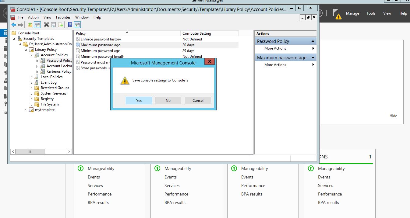Toggle Show/Hide Console Tree toolbar icon
This screenshot has width=410, height=218.
tap(37, 25)
